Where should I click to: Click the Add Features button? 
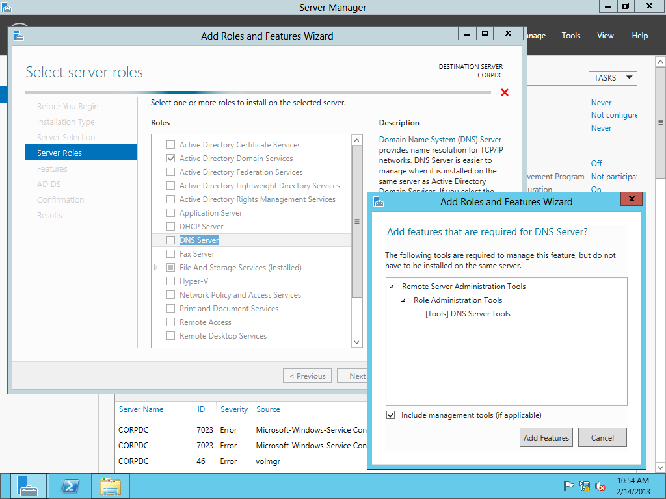(x=546, y=437)
